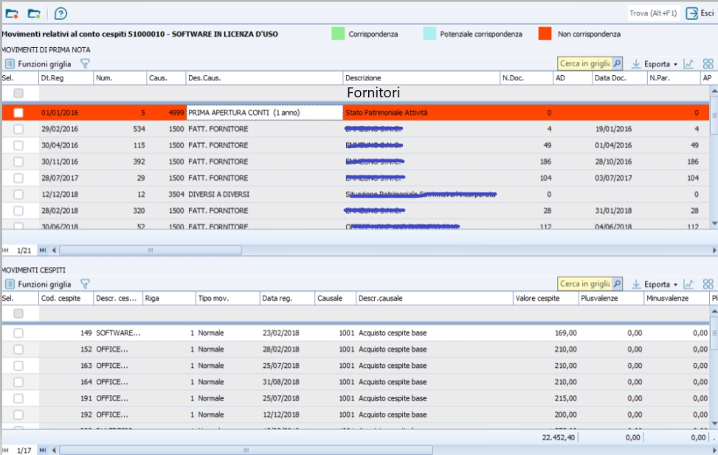
Task: Open the chart icon in Movimenti Cespiti toolbar
Action: (688, 284)
